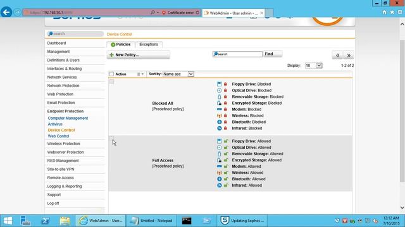The image size is (405, 227).
Task: Click the Infrared icon in Blocked All policy
Action: [x=220, y=128]
